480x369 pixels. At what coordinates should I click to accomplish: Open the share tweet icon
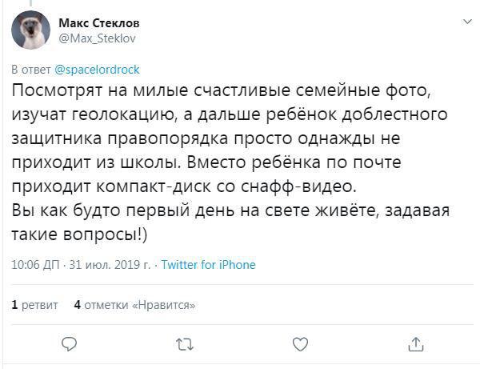click(x=415, y=344)
